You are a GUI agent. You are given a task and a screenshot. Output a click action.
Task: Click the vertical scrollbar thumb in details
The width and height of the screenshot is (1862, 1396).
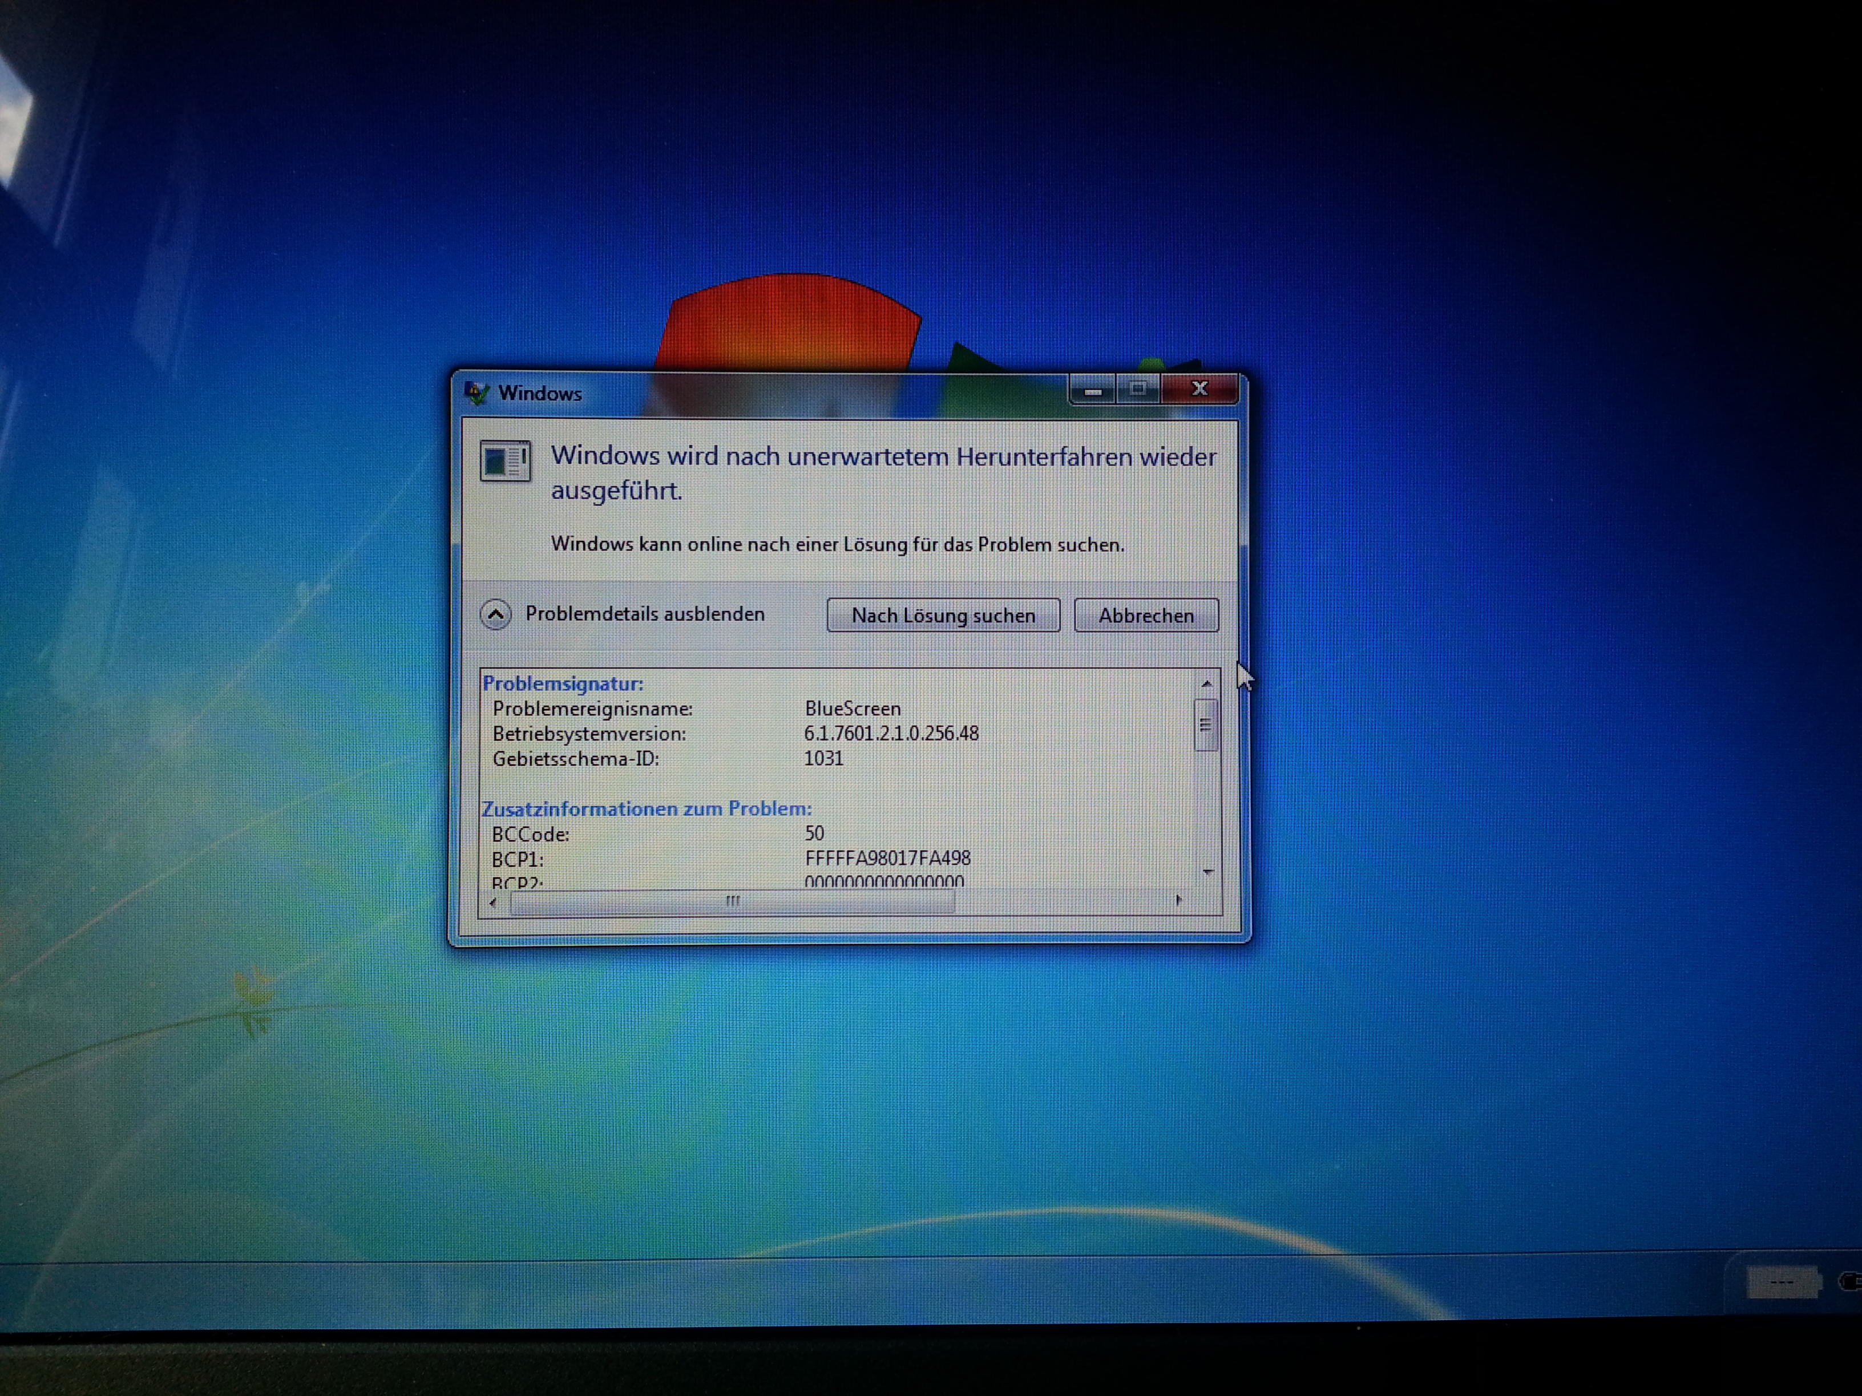(x=1205, y=725)
